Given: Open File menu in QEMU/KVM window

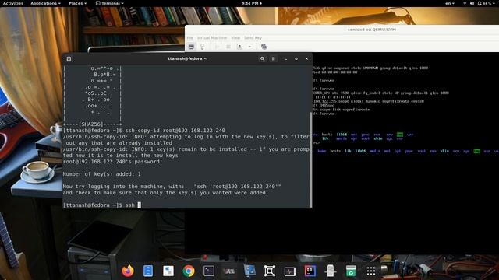Looking at the screenshot, I should tap(190, 38).
